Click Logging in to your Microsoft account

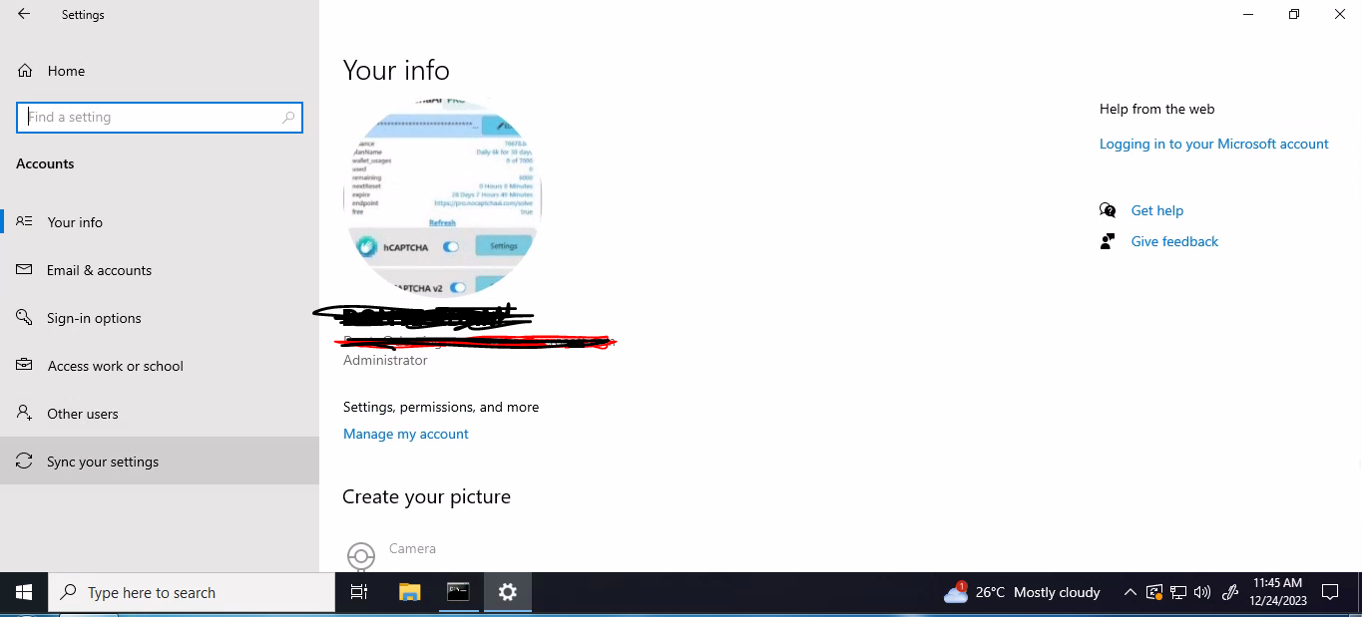1213,144
